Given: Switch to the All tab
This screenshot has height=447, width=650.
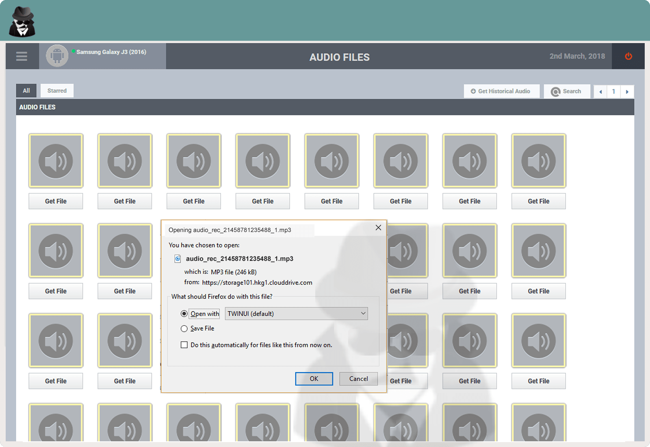Looking at the screenshot, I should pyautogui.click(x=26, y=90).
